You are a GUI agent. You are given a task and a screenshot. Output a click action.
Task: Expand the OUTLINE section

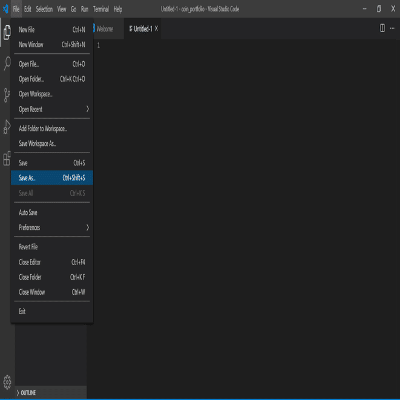point(50,393)
